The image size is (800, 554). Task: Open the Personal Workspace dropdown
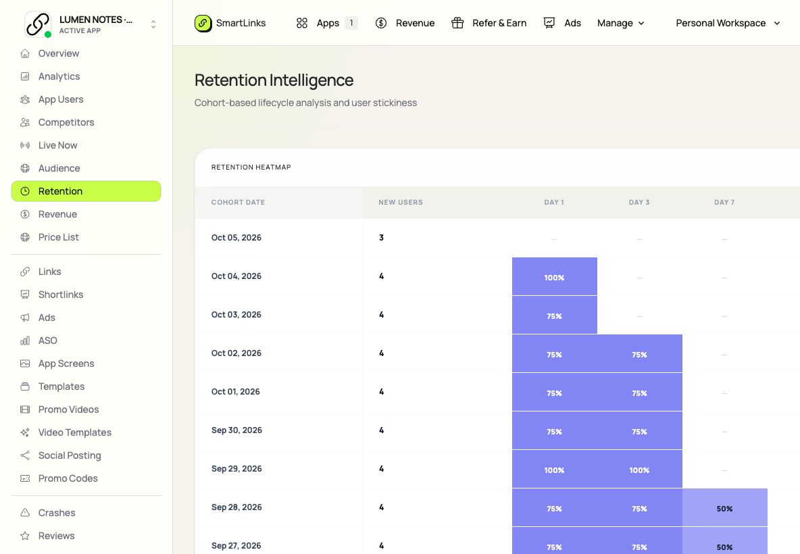click(x=728, y=23)
